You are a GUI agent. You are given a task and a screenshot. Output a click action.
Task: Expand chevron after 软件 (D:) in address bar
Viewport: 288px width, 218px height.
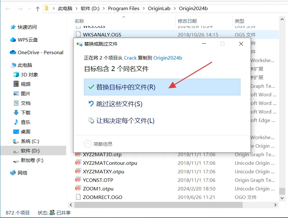104,9
